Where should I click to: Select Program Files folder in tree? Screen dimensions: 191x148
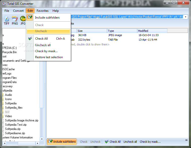[x=10, y=78]
